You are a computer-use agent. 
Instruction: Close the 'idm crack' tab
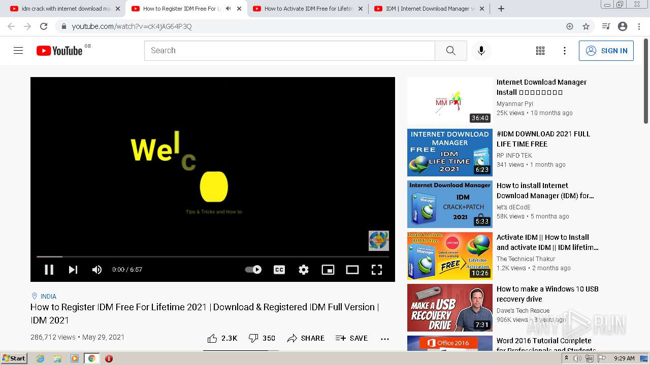[x=118, y=9]
